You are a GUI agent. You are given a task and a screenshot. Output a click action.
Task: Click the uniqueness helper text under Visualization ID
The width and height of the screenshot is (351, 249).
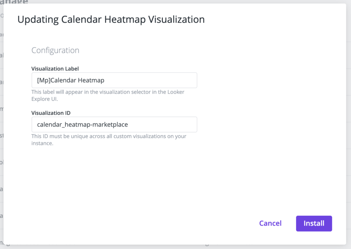coord(109,136)
